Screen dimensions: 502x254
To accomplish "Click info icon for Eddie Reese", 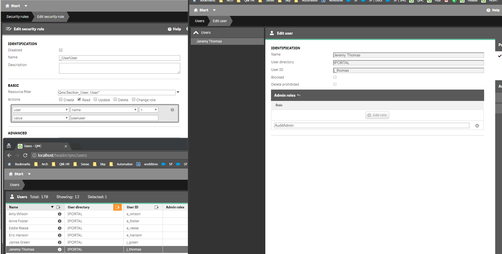I will (x=60, y=228).
